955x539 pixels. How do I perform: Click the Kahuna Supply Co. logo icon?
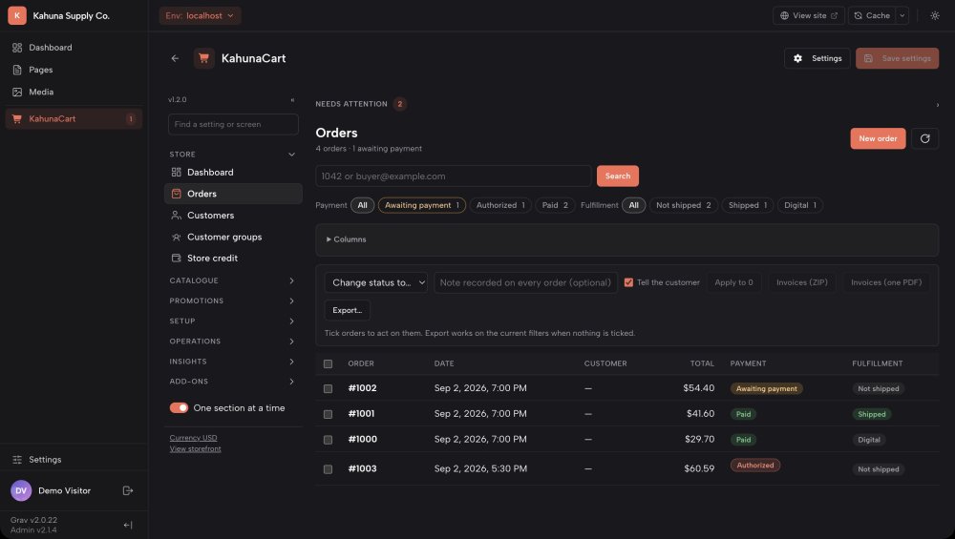[x=17, y=16]
